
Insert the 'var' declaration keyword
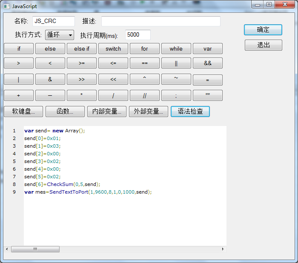(x=207, y=49)
